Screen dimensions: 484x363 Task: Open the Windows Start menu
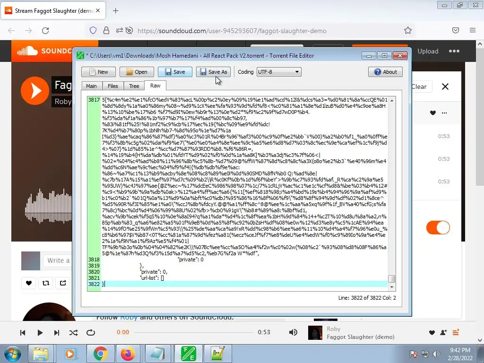[x=12, y=354]
